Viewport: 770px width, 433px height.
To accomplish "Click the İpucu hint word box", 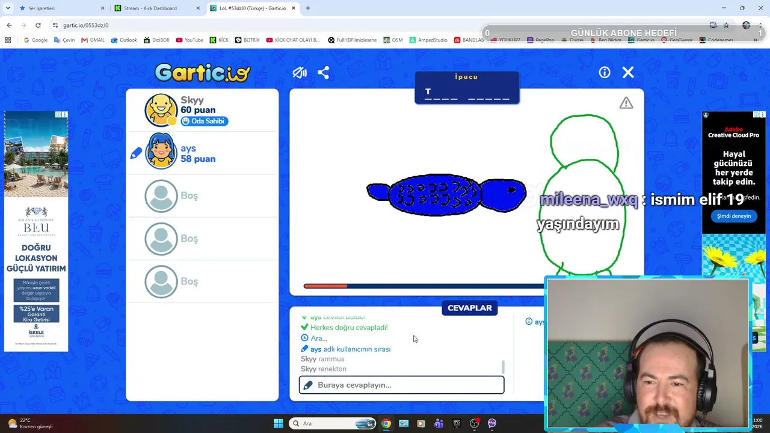I will (x=467, y=88).
